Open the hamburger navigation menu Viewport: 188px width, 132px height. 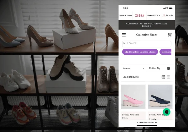point(124,35)
